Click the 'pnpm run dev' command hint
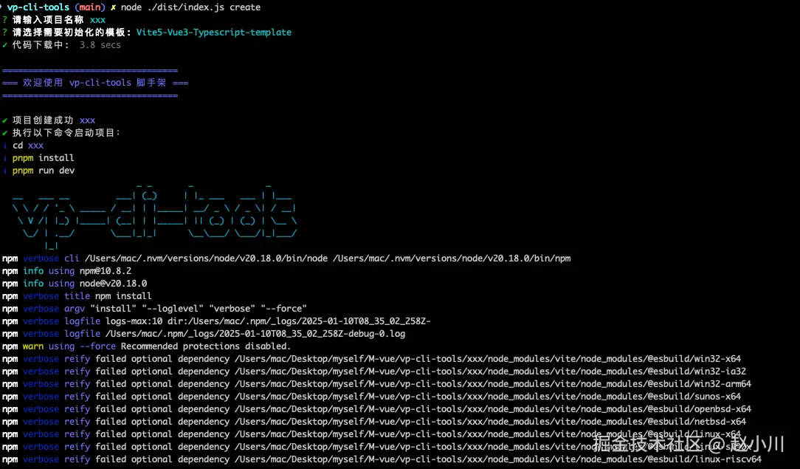The image size is (800, 469). click(44, 171)
